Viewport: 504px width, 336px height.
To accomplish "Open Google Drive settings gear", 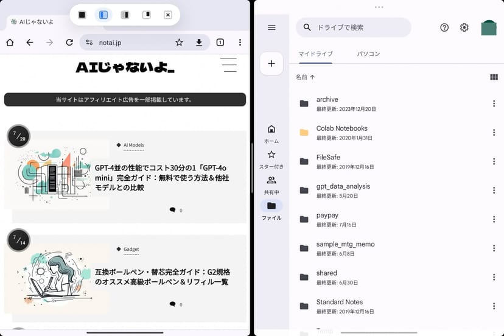I will point(464,27).
